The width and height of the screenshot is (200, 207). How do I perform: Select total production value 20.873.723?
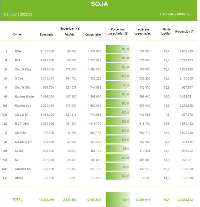click(185, 200)
